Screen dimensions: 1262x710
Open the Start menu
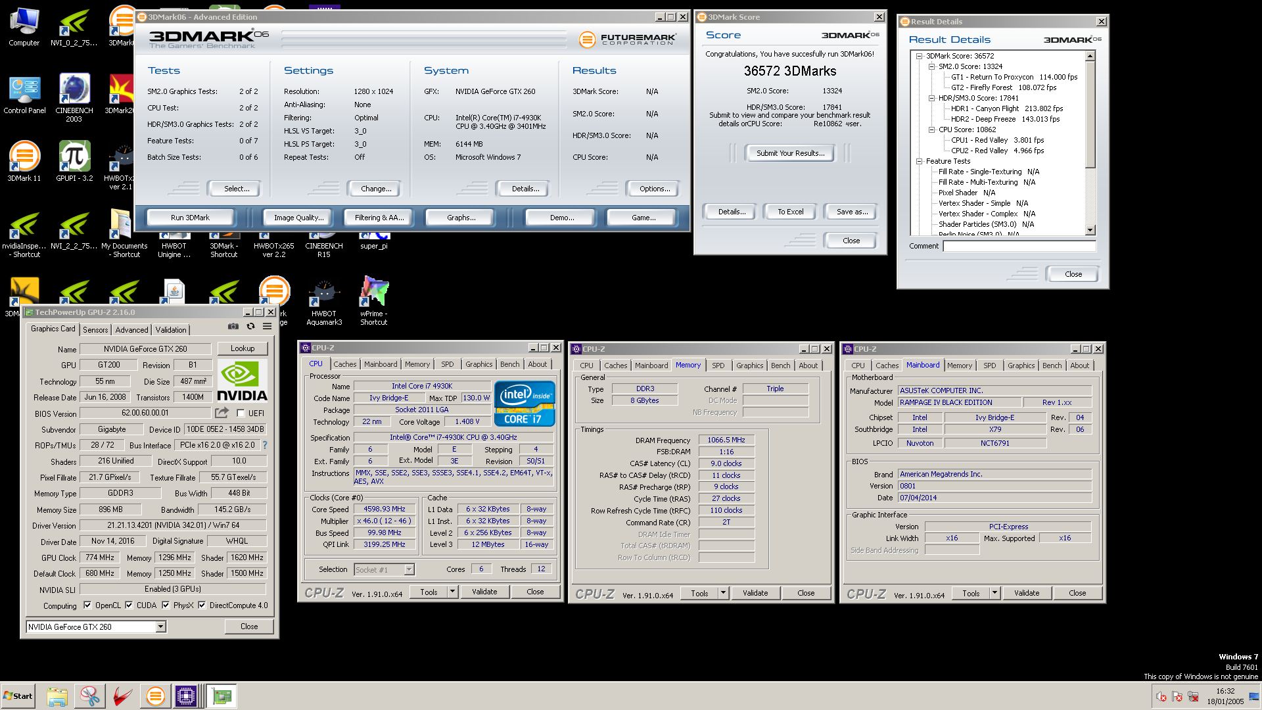(18, 696)
